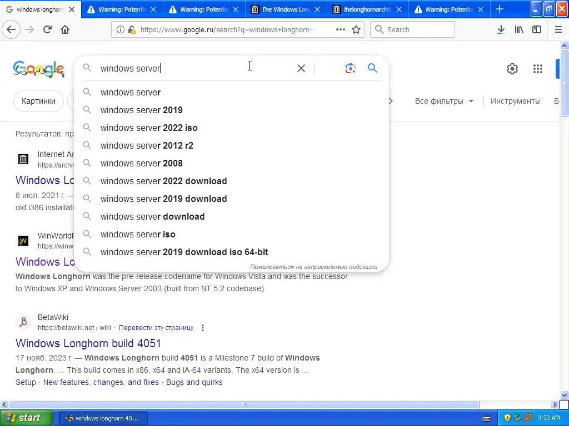The height and width of the screenshot is (426, 569).
Task: Select suggestion 'windows server iso'
Action: 231,235
